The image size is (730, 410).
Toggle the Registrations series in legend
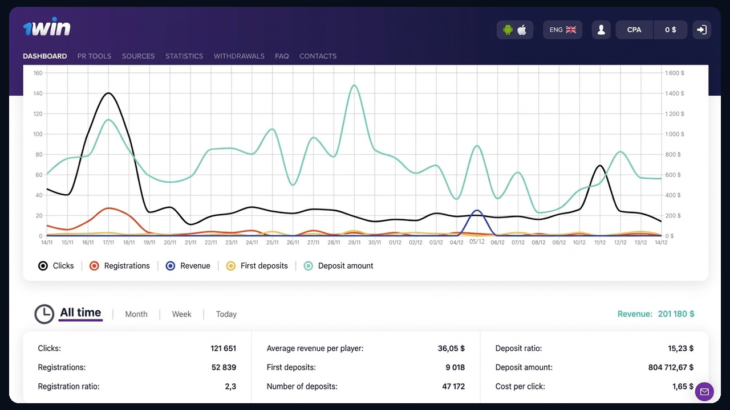coord(120,266)
